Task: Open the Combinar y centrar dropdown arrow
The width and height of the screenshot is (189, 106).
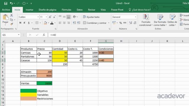Action: click(109, 23)
